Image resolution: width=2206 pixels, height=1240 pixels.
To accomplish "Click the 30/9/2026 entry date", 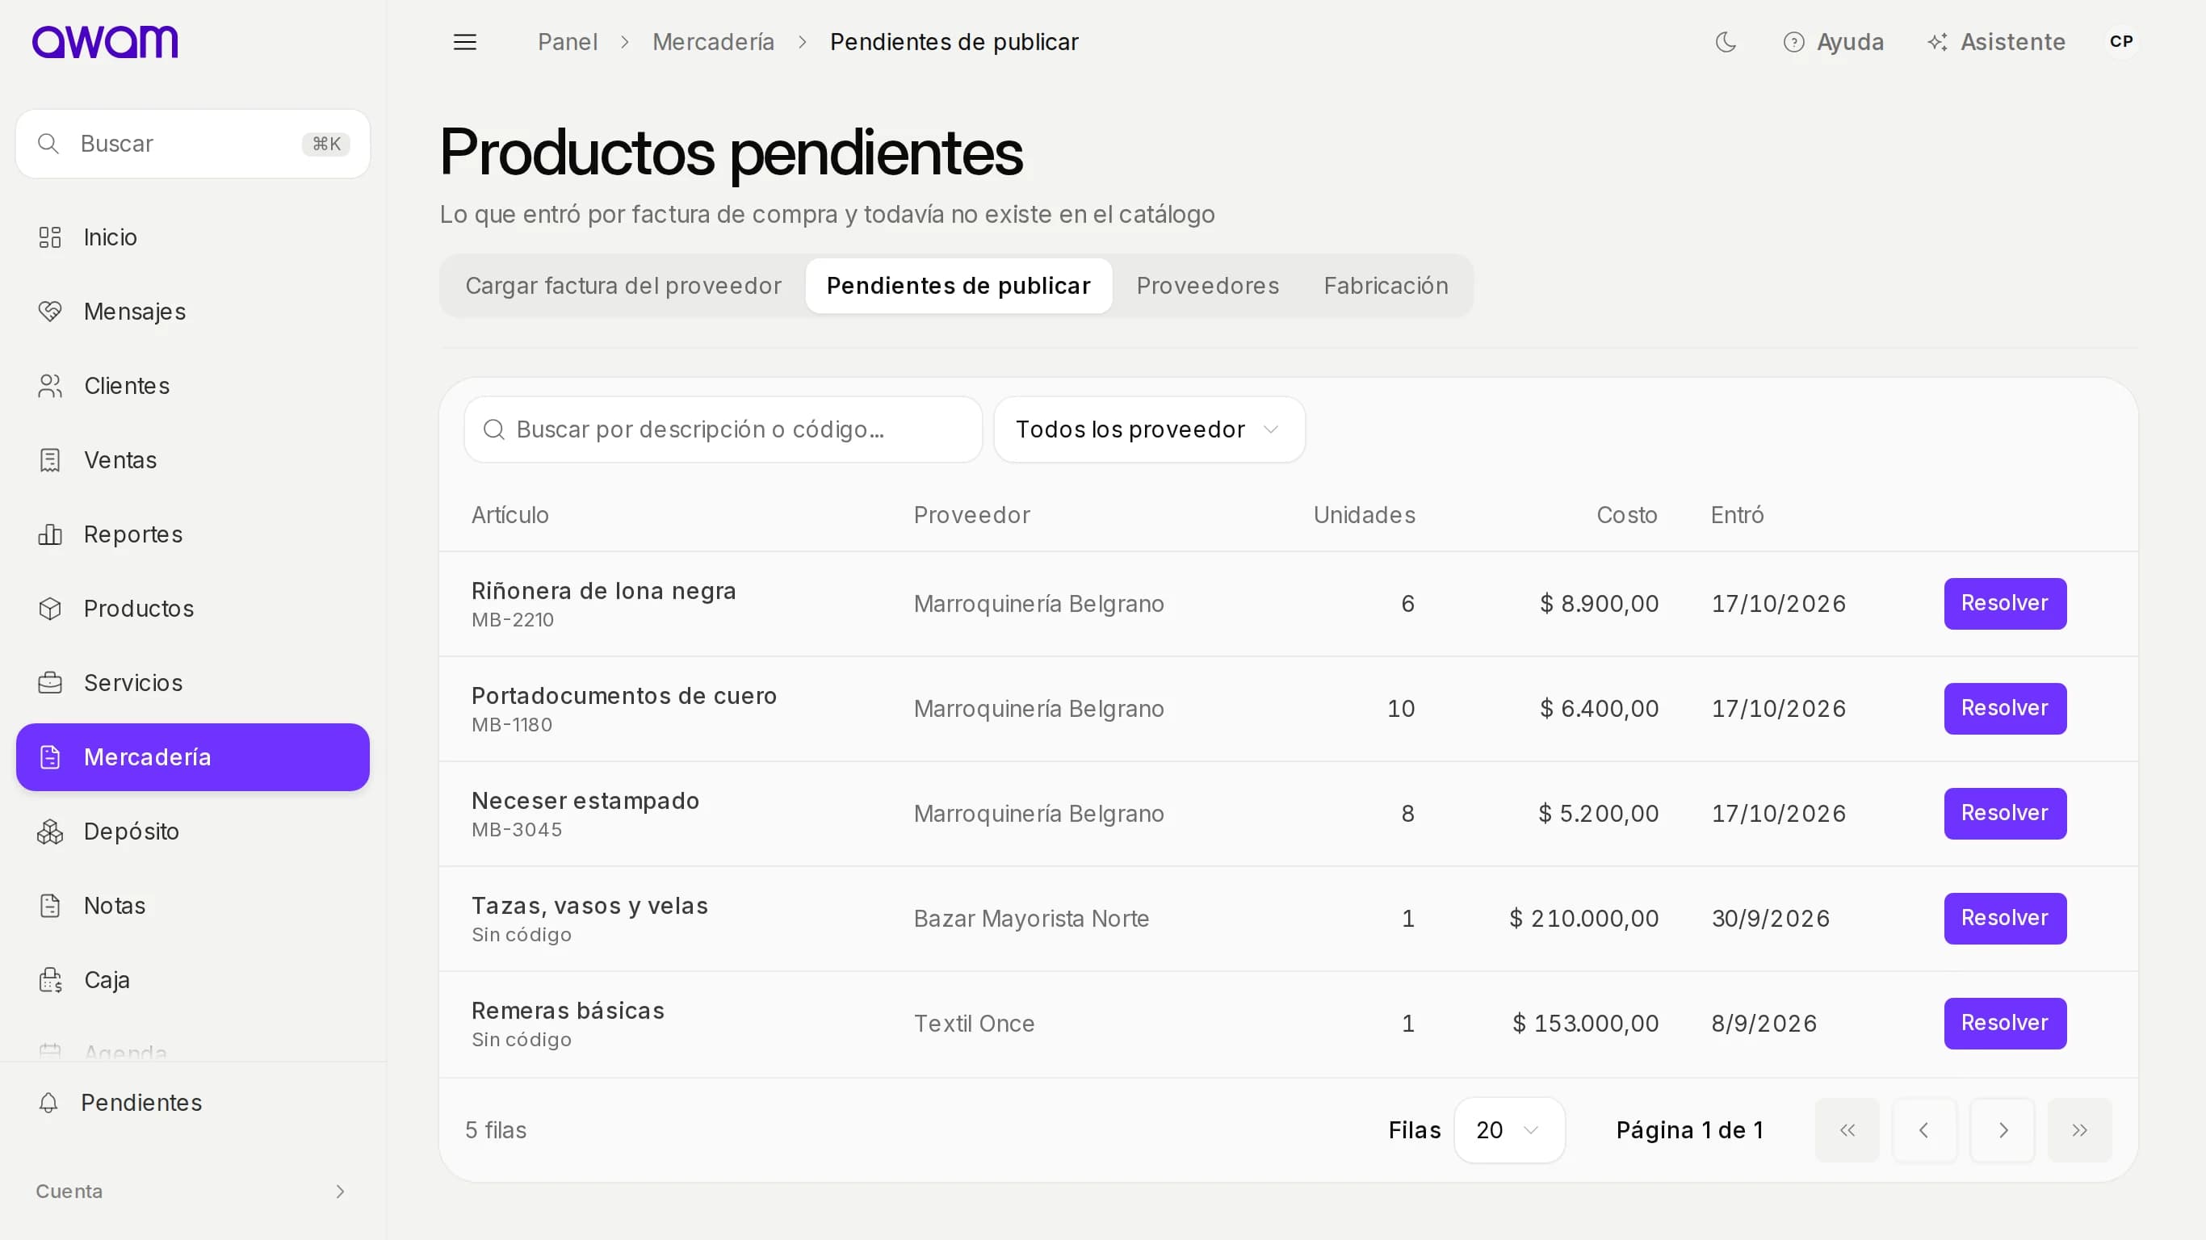I will pyautogui.click(x=1769, y=919).
